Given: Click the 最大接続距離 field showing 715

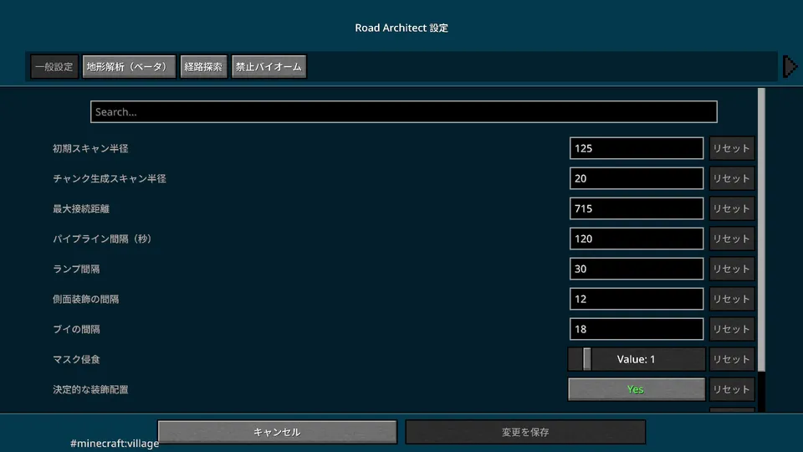Looking at the screenshot, I should coord(636,208).
